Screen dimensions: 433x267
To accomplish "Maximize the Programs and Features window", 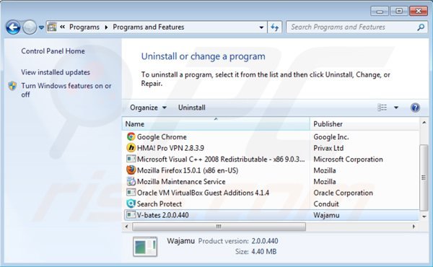I will pos(399,11).
